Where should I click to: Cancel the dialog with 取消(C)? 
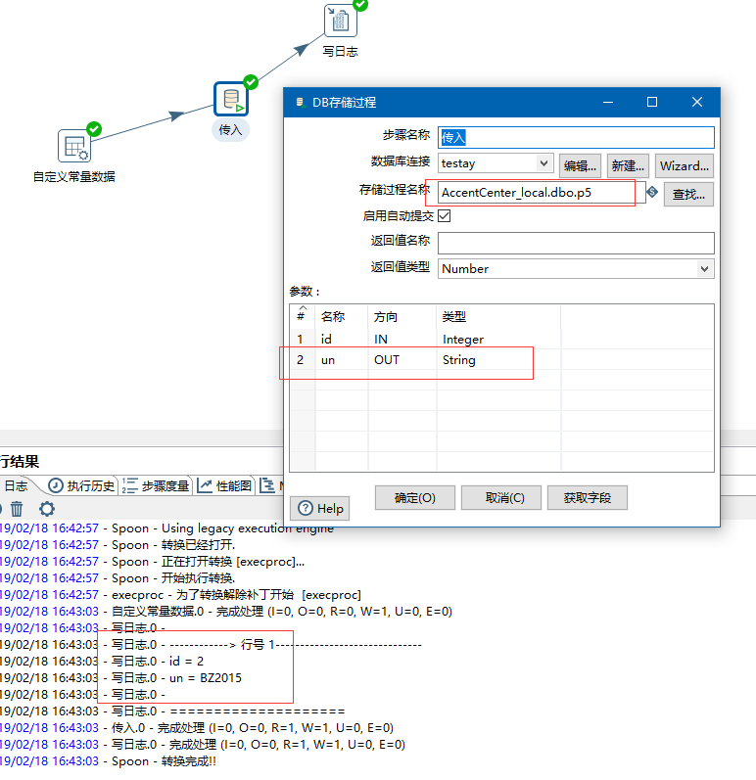[x=501, y=497]
